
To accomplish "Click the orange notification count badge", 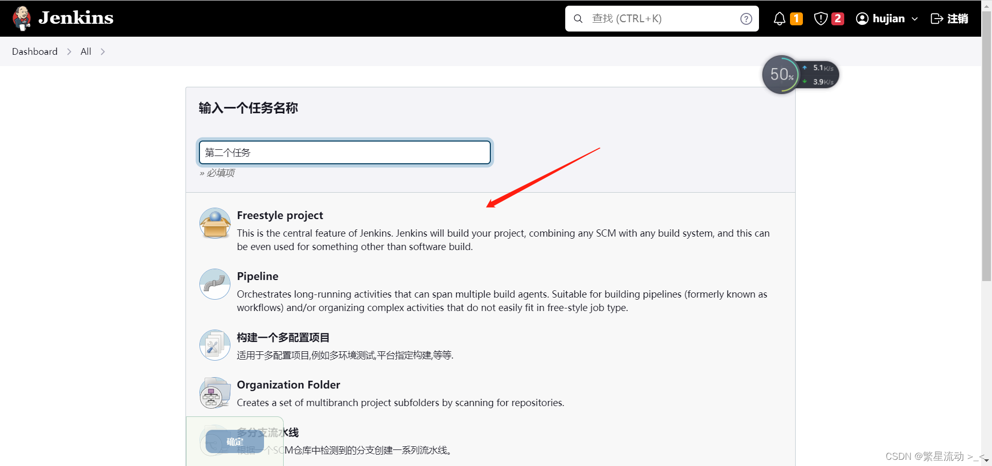I will click(x=797, y=19).
